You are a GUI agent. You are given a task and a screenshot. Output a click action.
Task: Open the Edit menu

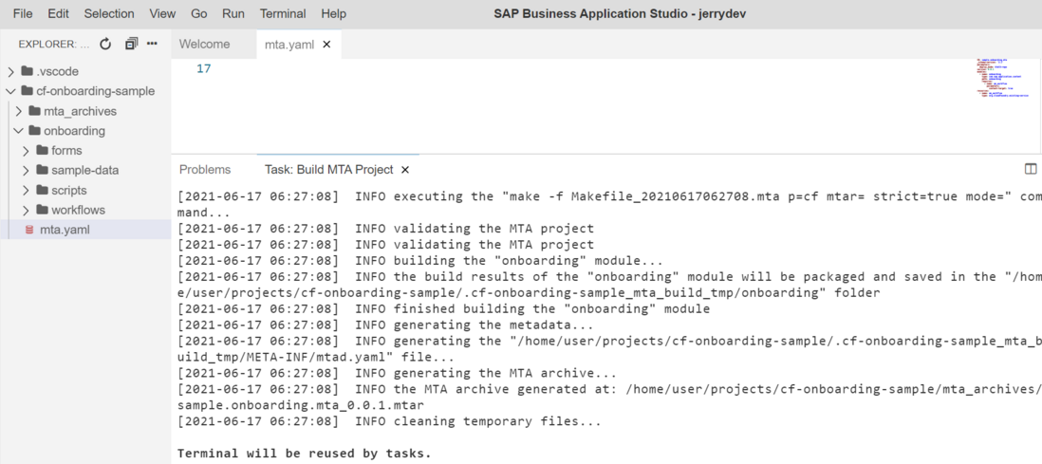pyautogui.click(x=59, y=14)
